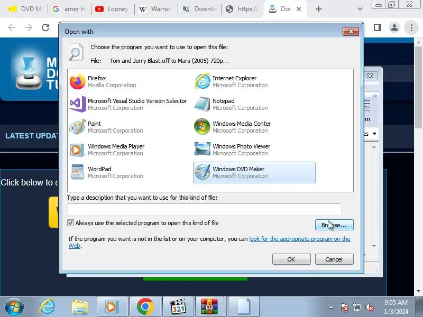Go forward in Chrome browser

tap(29, 27)
